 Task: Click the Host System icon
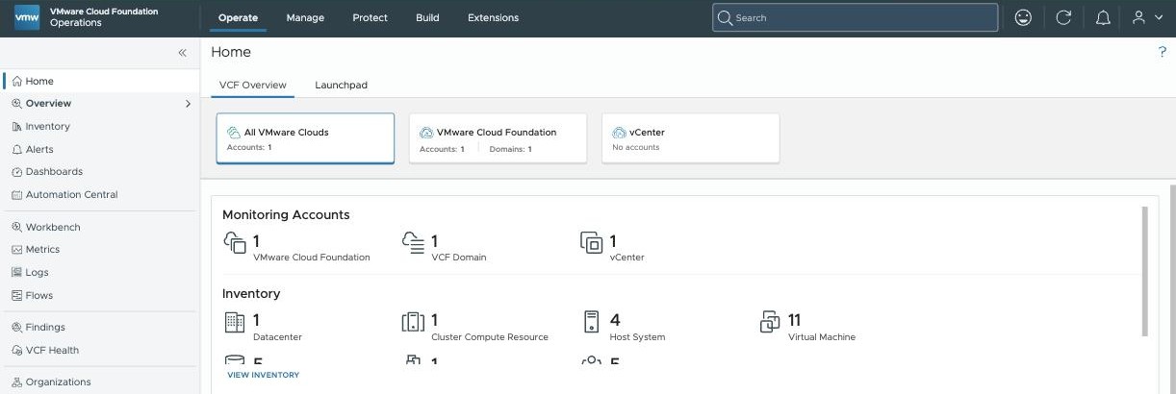tap(592, 323)
